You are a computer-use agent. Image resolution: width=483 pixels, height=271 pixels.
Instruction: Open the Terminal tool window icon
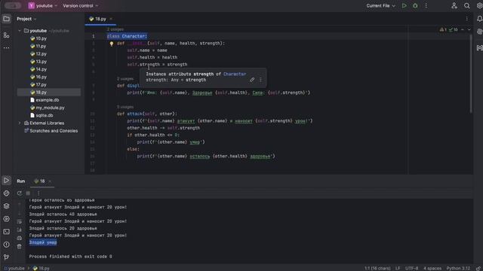(6, 232)
